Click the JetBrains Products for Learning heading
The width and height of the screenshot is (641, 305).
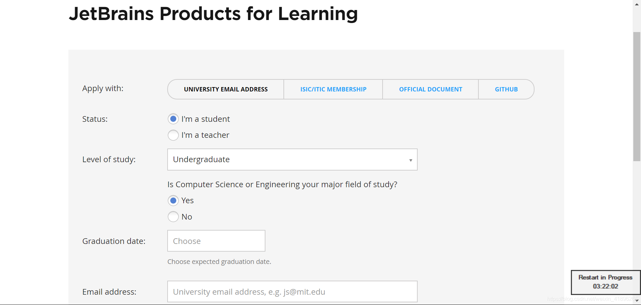[x=213, y=14]
